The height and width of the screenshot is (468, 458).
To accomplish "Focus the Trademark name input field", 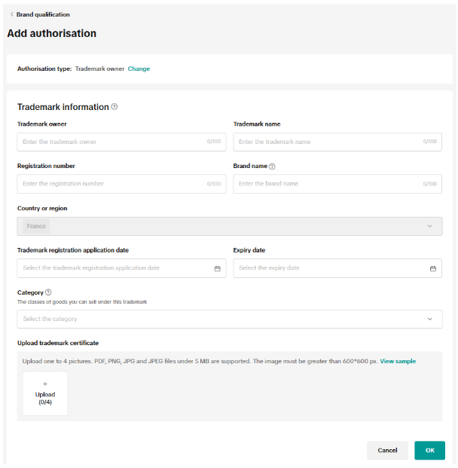I will click(337, 142).
